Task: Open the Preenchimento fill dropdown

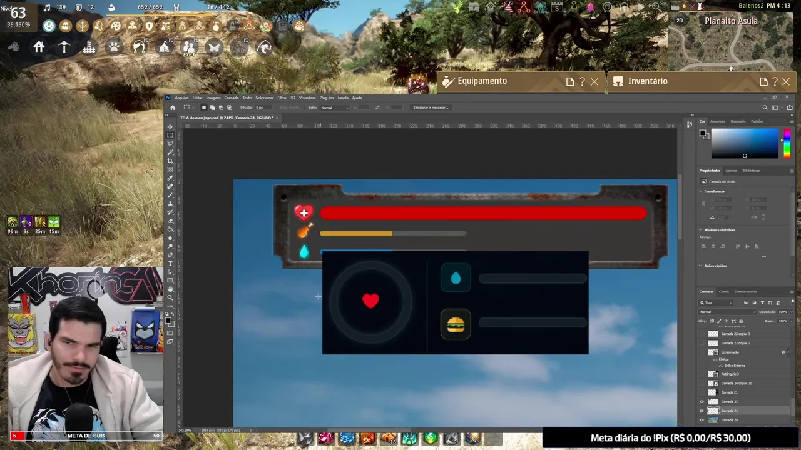Action: pos(792,321)
